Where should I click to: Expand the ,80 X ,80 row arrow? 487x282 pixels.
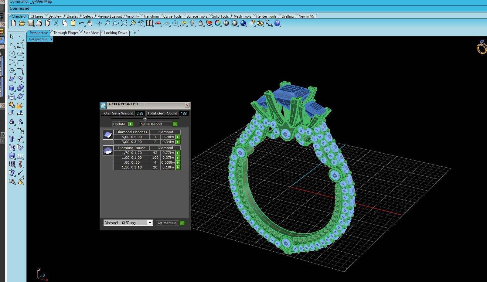178,162
